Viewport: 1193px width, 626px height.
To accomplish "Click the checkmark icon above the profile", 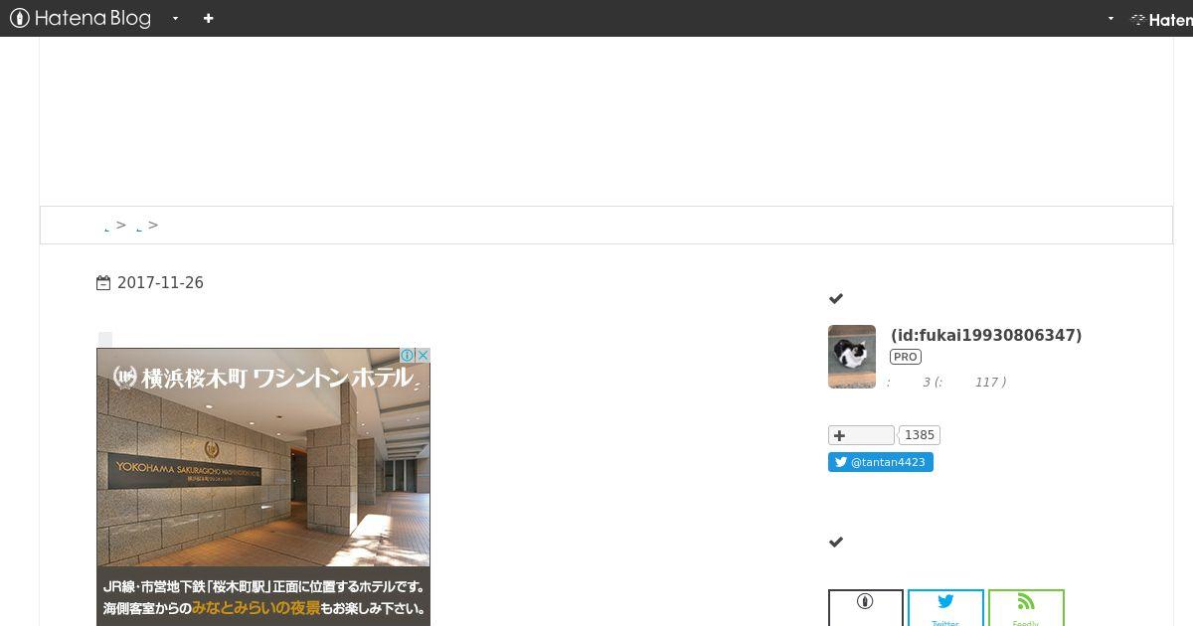I will (x=836, y=298).
